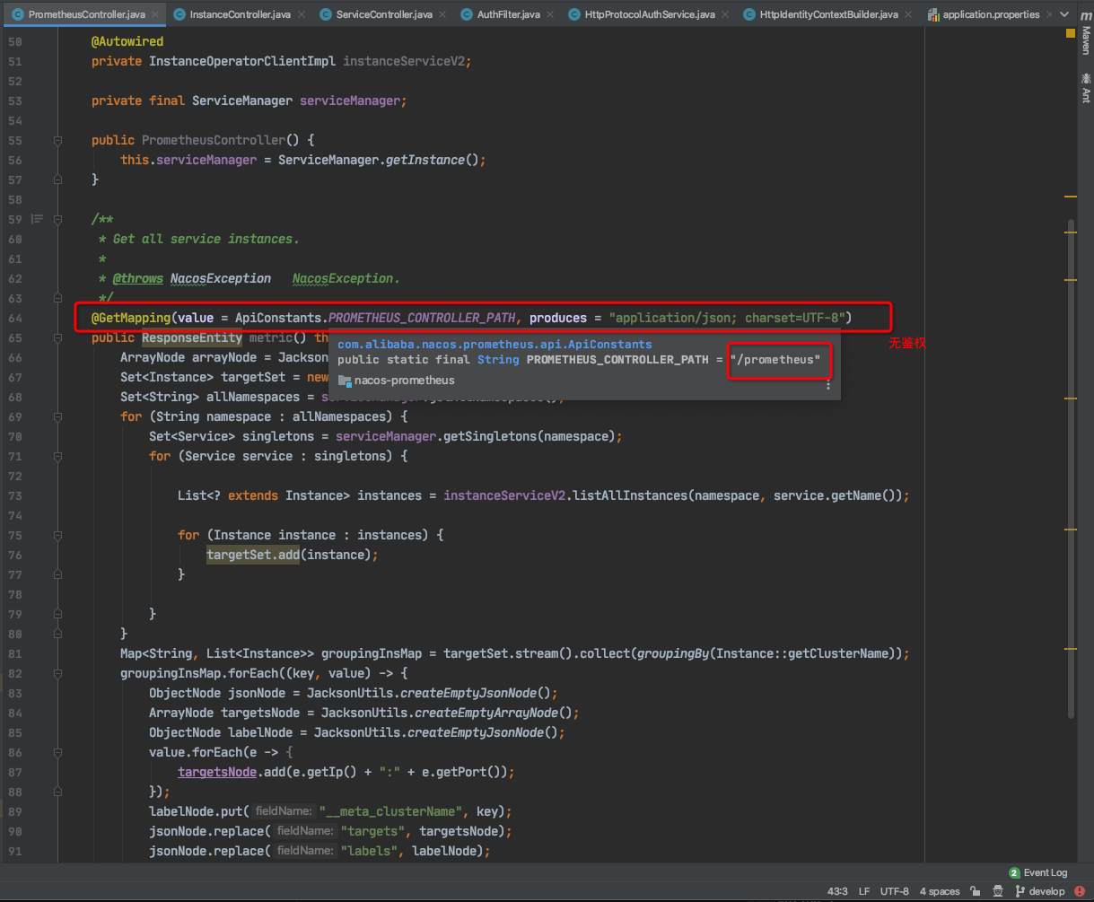Collapse the Javadoc comment fold at line 59
The width and height of the screenshot is (1094, 902).
click(x=58, y=219)
